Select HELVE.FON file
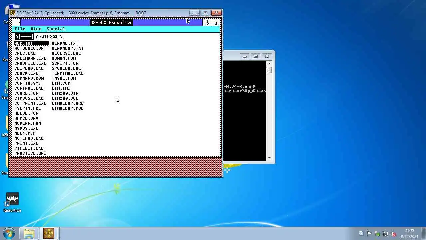426x240 pixels. [x=26, y=113]
